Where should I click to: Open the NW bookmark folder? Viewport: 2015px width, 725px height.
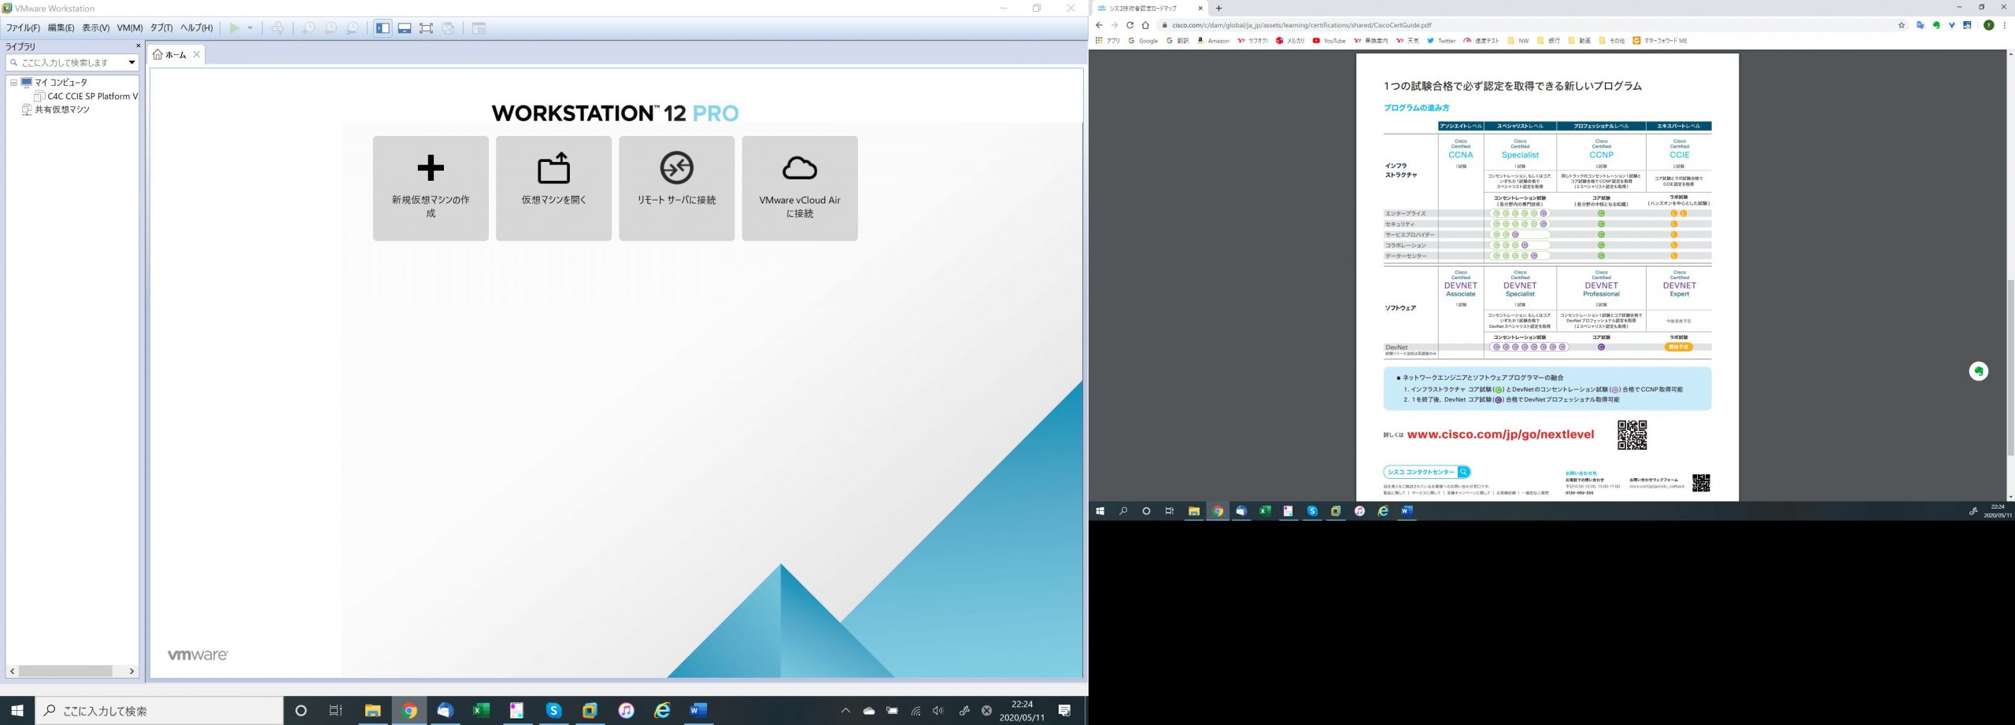tap(1518, 41)
